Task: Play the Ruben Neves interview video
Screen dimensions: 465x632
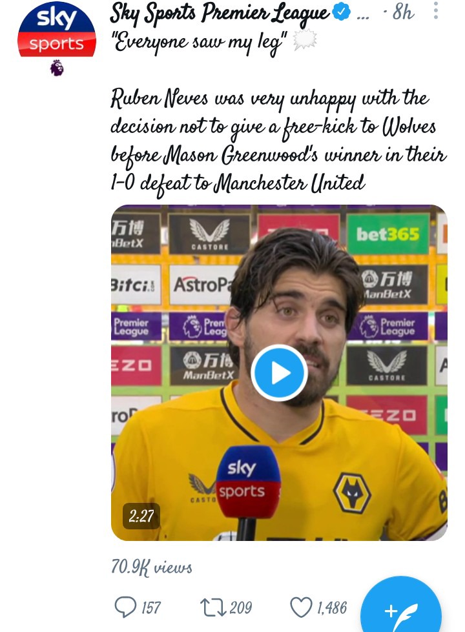Action: [x=279, y=373]
